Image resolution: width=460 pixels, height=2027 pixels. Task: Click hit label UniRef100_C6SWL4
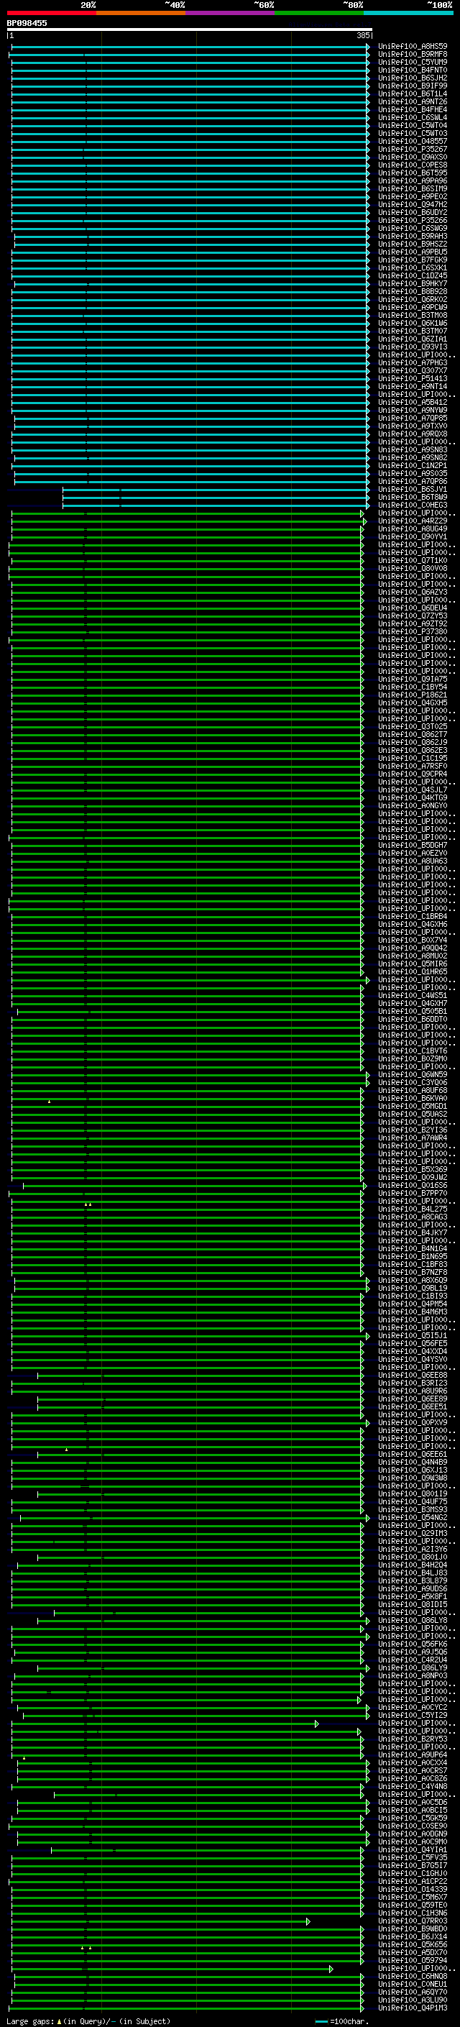coord(413,117)
